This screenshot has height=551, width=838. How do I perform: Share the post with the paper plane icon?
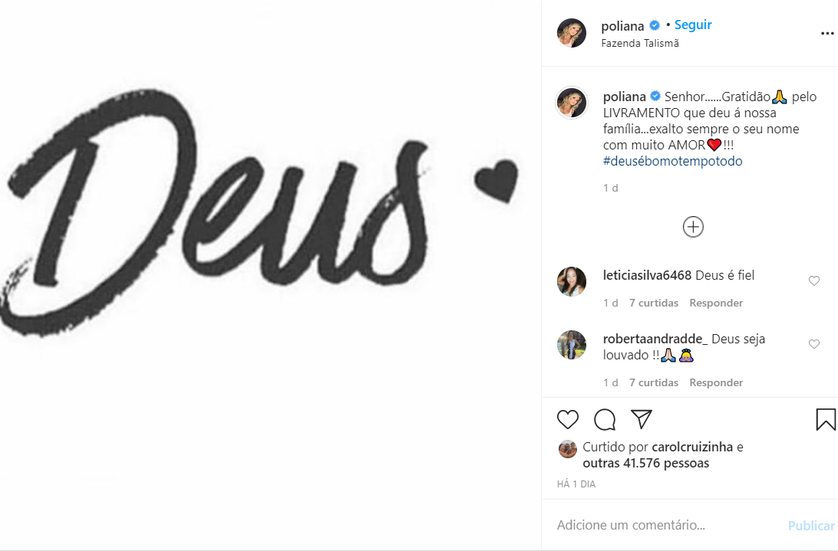coord(642,419)
